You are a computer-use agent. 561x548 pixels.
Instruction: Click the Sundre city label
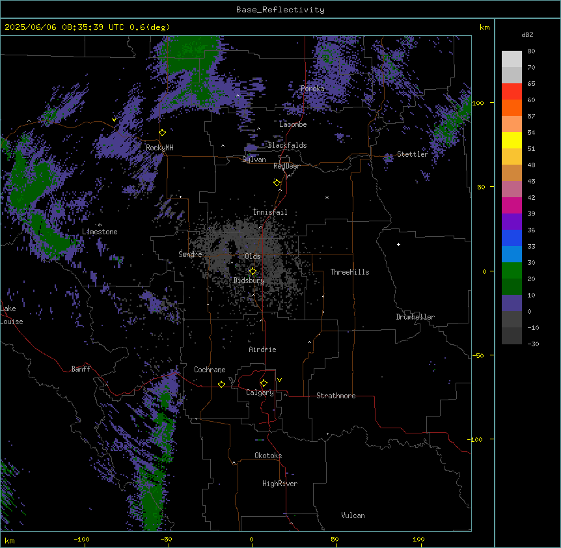[190, 254]
